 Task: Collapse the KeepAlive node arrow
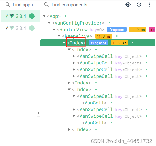pyautogui.click(x=59, y=36)
